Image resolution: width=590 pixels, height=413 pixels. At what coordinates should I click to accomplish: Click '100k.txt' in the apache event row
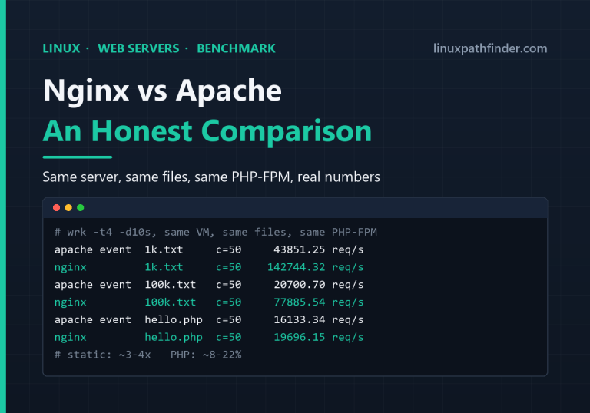point(170,285)
